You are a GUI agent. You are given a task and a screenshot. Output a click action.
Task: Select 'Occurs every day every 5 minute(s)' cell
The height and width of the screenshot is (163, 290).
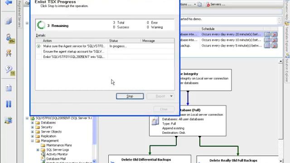(x=232, y=45)
